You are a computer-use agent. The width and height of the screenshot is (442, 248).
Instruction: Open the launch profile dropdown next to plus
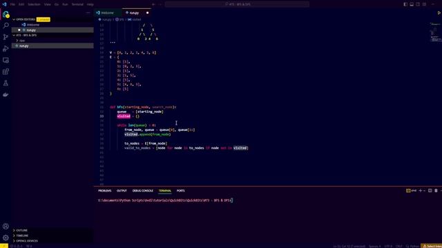click(x=424, y=191)
